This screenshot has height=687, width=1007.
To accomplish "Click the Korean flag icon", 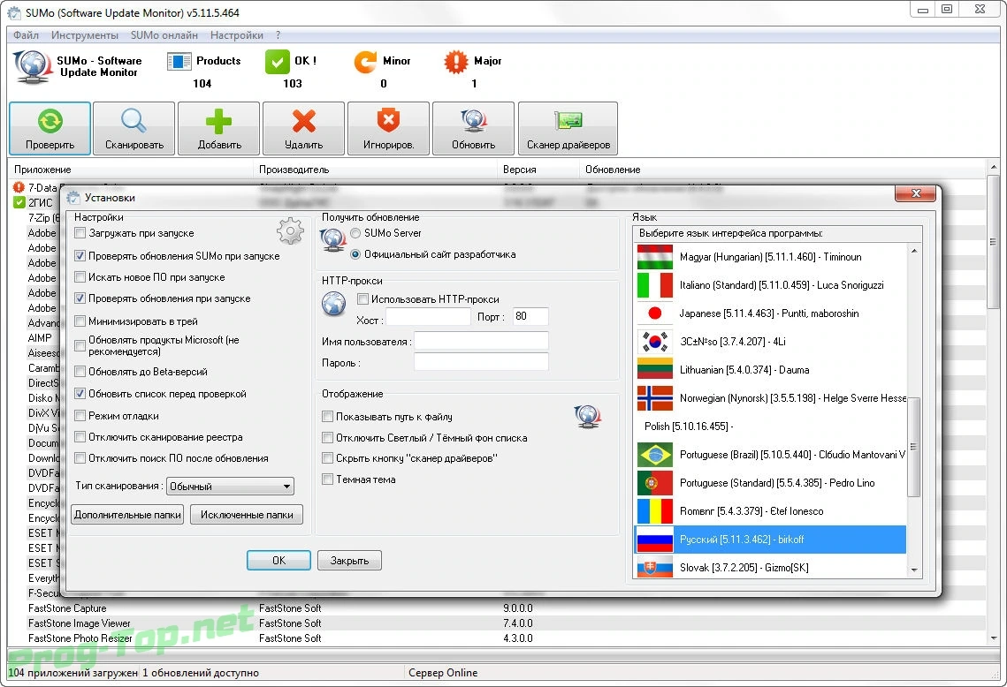I will click(655, 341).
